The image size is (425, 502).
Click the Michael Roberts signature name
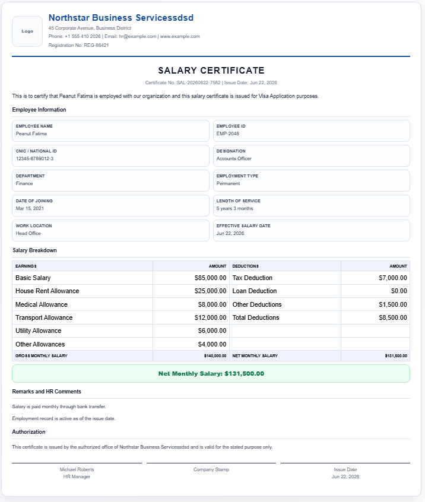(77, 470)
